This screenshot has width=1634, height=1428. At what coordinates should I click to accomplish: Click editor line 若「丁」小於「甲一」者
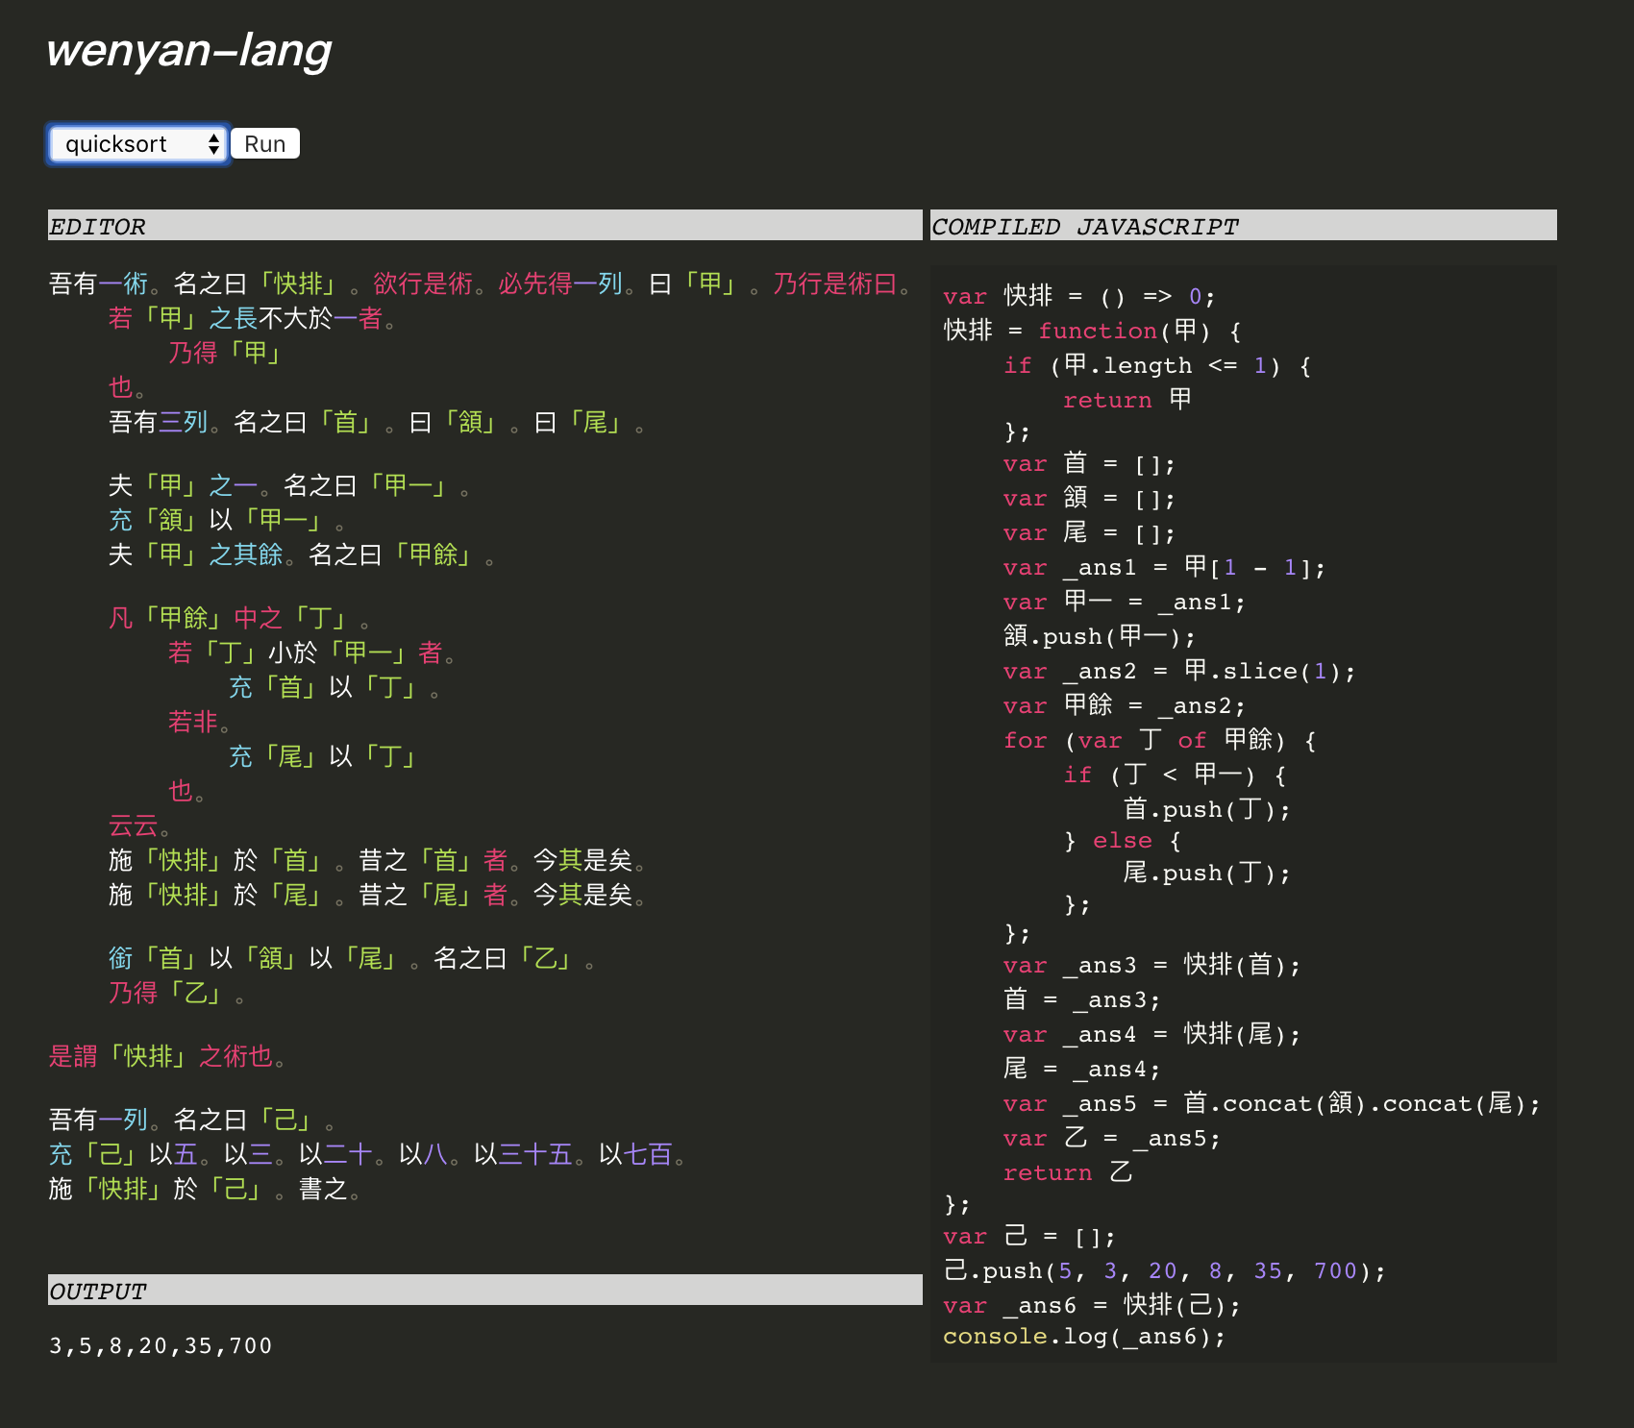coord(312,653)
